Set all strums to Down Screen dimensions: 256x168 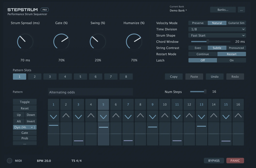pyautogui.click(x=31, y=115)
